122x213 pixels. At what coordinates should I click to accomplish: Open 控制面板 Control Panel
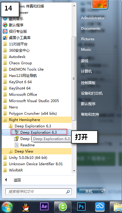[x=88, y=83]
